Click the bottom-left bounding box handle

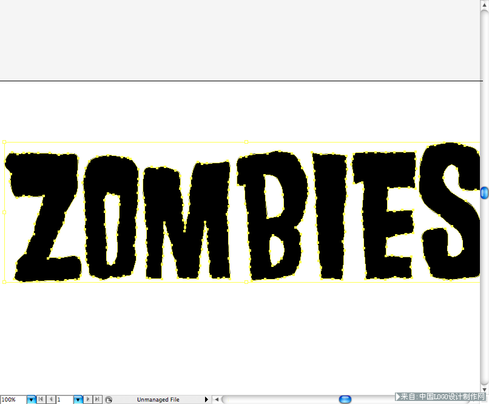pos(4,282)
